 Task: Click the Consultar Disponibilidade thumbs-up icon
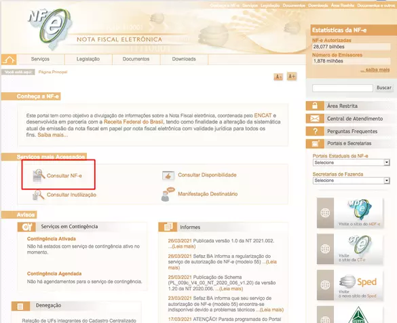[168, 176]
